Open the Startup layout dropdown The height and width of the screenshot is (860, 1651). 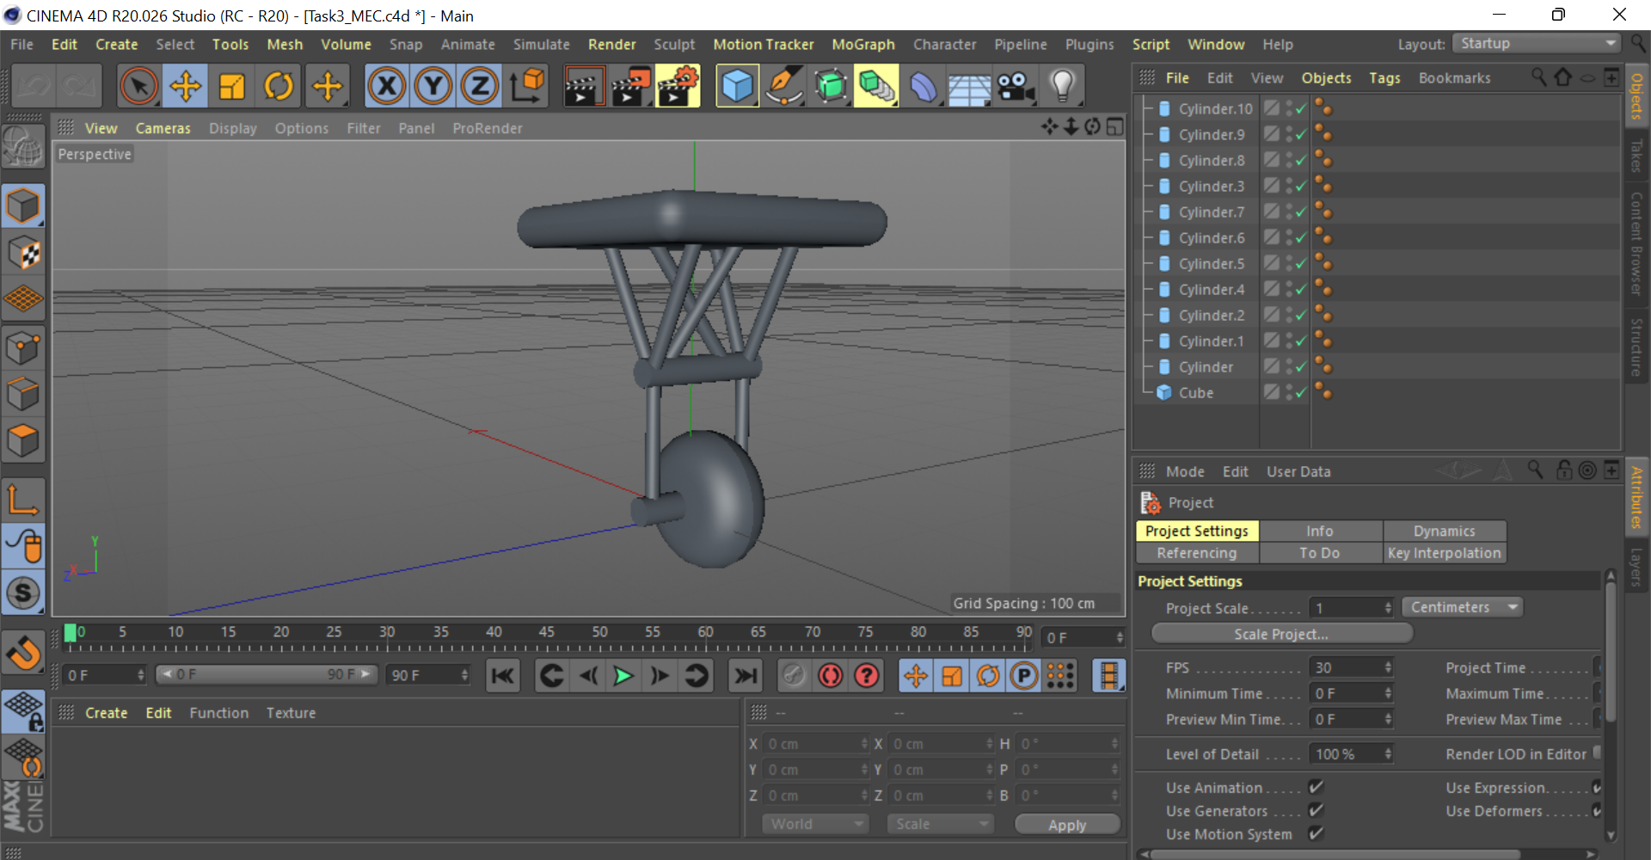[x=1536, y=44]
